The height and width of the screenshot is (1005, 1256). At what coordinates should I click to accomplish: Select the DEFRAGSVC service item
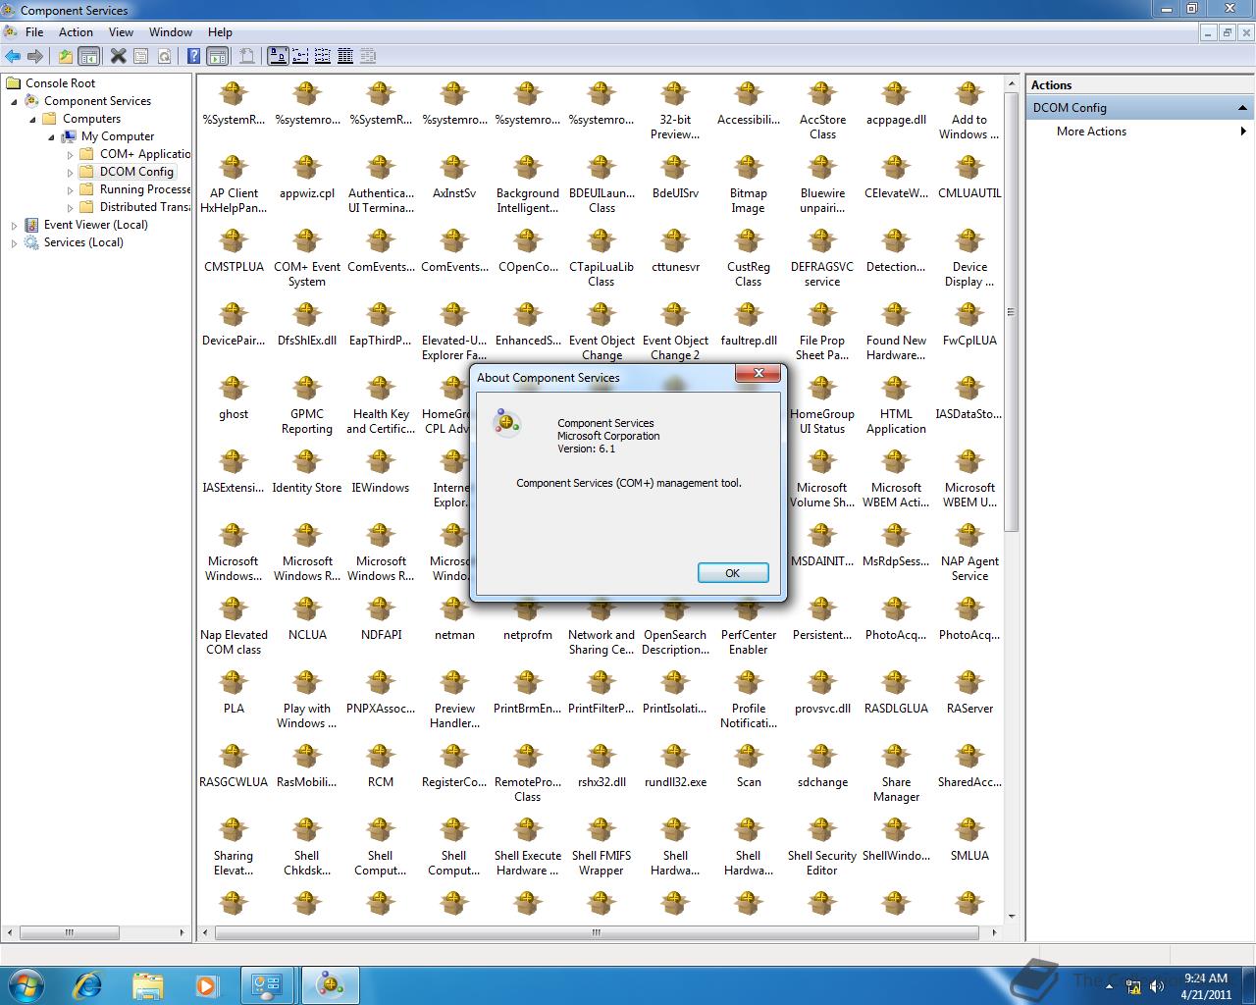pyautogui.click(x=822, y=258)
